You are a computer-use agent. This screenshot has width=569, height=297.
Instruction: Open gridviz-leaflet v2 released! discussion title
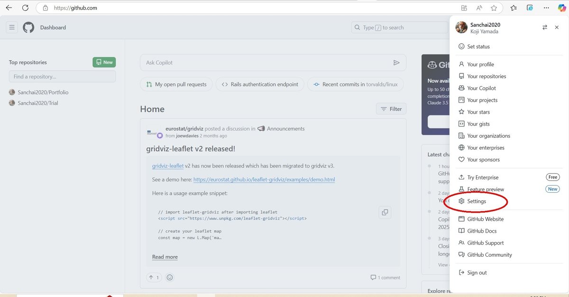pyautogui.click(x=191, y=149)
